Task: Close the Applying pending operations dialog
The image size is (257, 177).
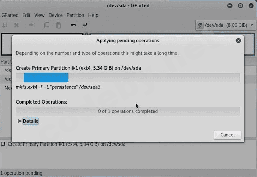Action: tap(238, 41)
